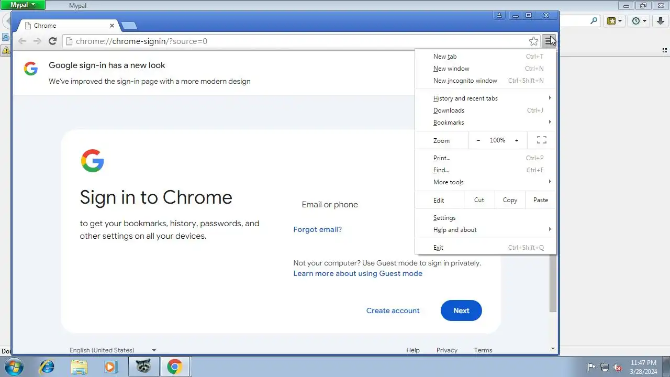Click the Help footer link
670x377 pixels.
click(413, 350)
